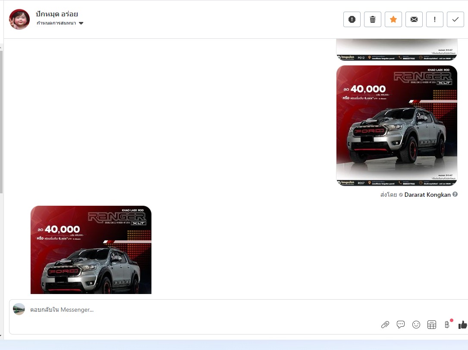
Task: Attach a file with paperclip icon
Action: (x=385, y=325)
